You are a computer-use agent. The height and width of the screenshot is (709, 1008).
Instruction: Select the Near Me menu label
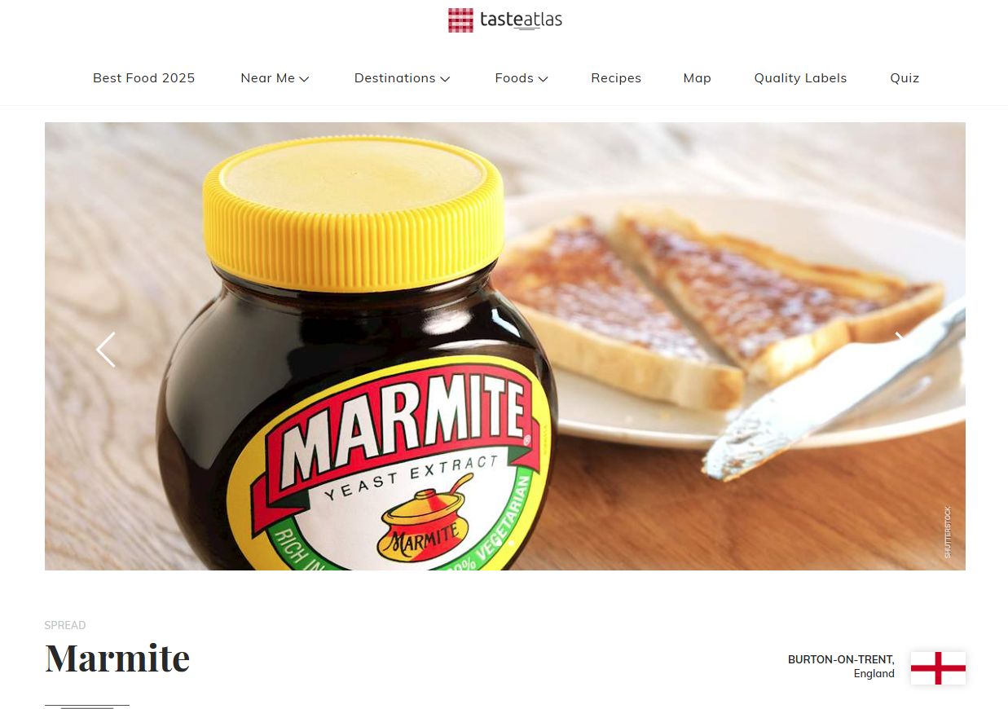tap(267, 78)
